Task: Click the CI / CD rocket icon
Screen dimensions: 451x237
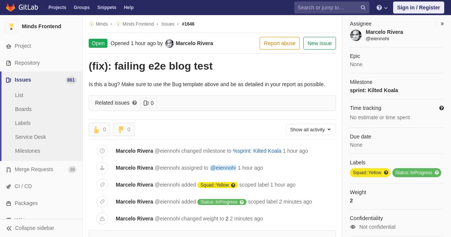Action: [x=9, y=187]
